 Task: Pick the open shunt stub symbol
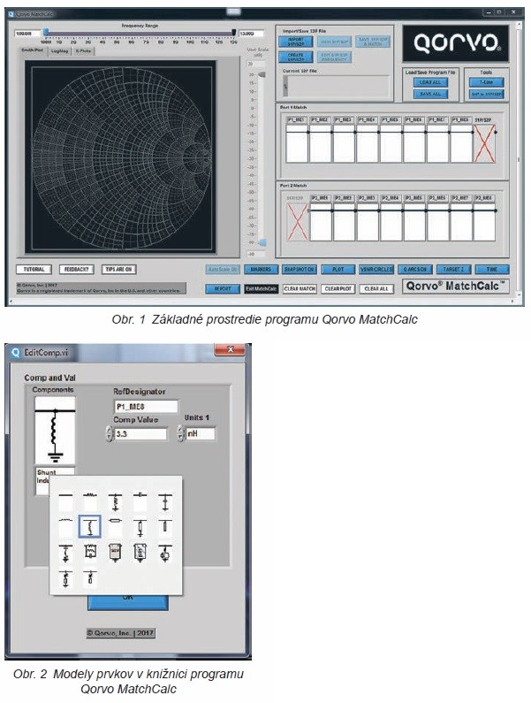(165, 526)
